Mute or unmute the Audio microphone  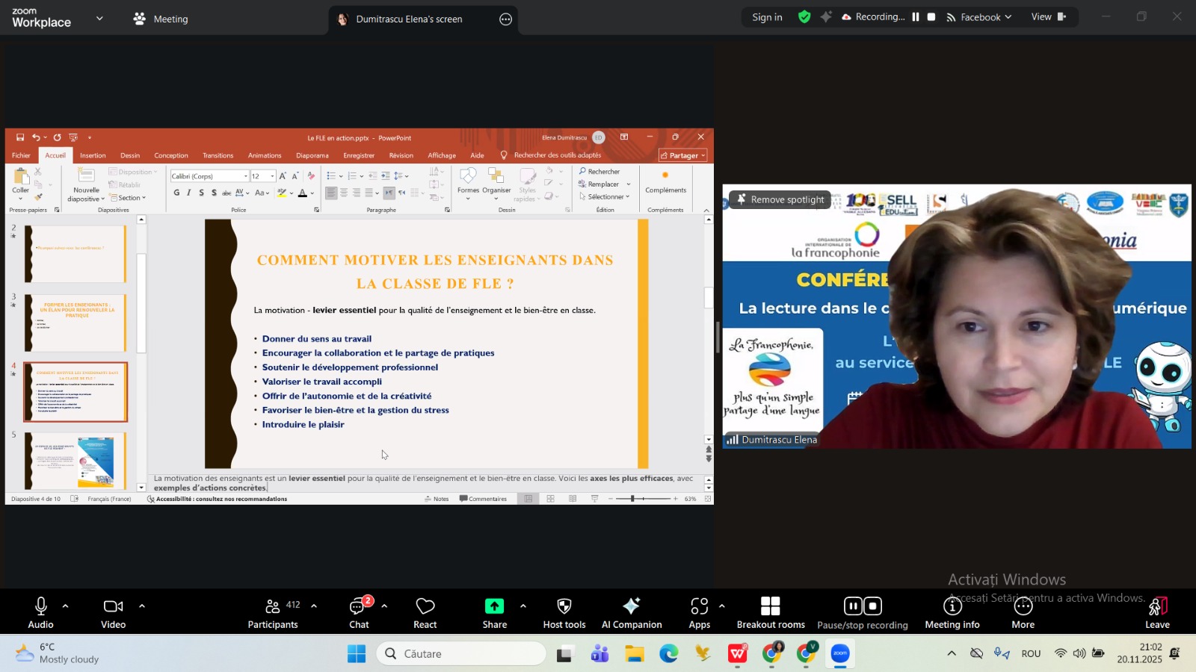41,606
